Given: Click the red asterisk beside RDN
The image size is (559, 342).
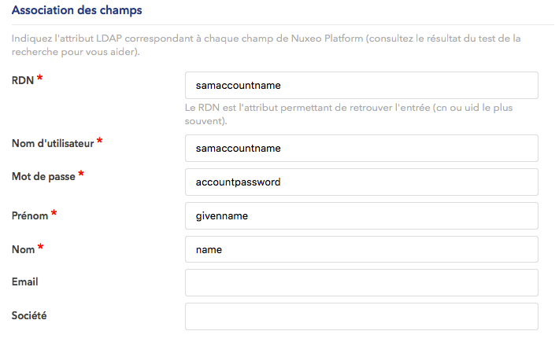Looking at the screenshot, I should click(x=39, y=79).
